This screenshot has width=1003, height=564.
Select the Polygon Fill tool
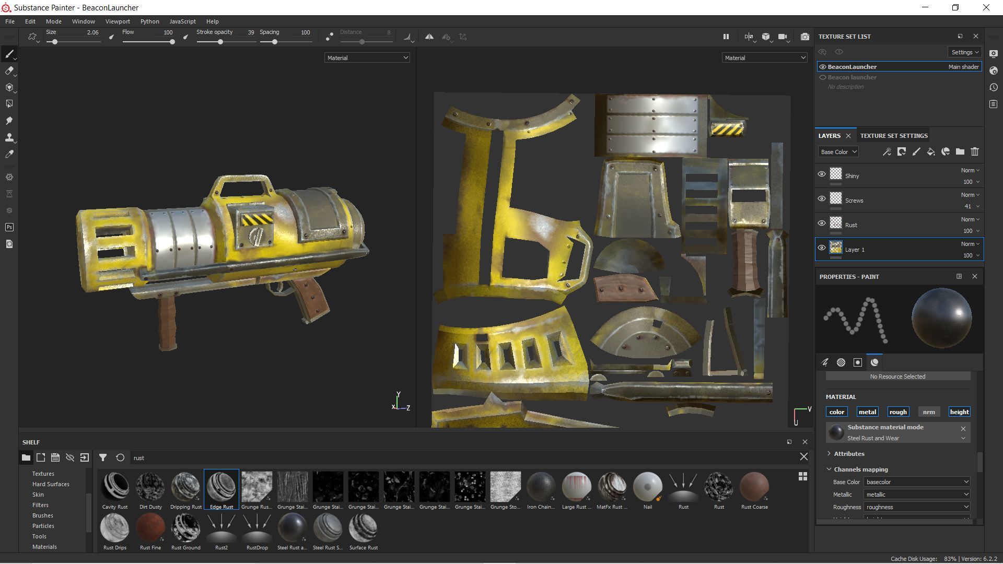coord(9,104)
